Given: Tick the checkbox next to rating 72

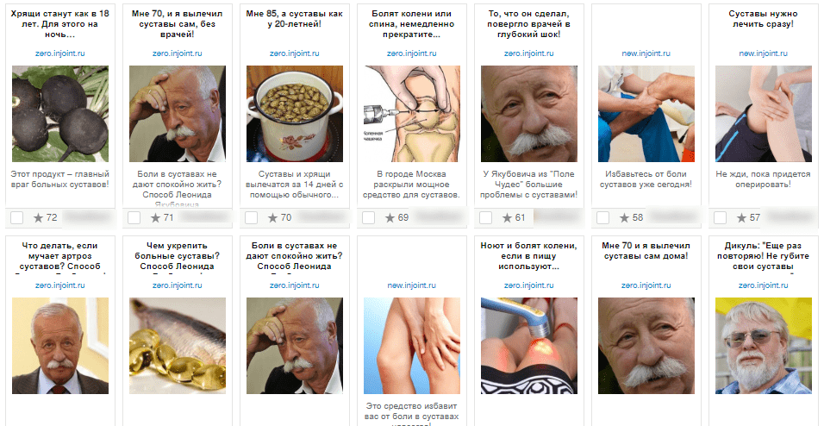Looking at the screenshot, I should tap(17, 217).
